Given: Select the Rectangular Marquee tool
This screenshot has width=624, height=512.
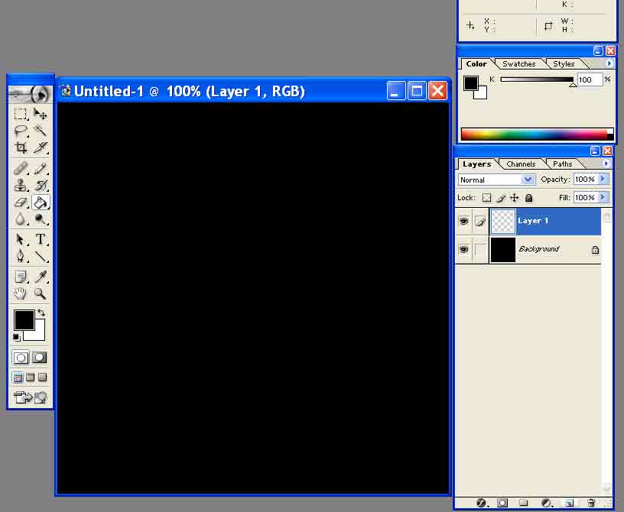Looking at the screenshot, I should click(21, 114).
